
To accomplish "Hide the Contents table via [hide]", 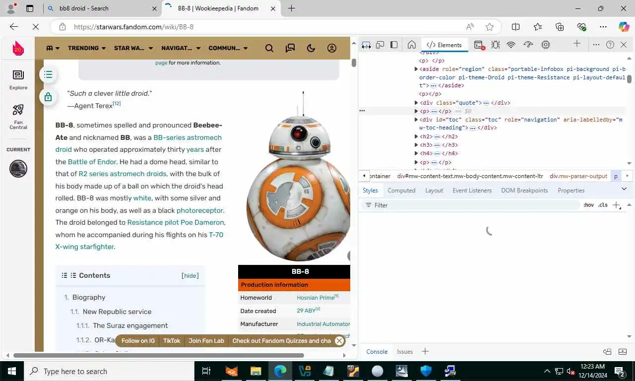I will [190, 276].
